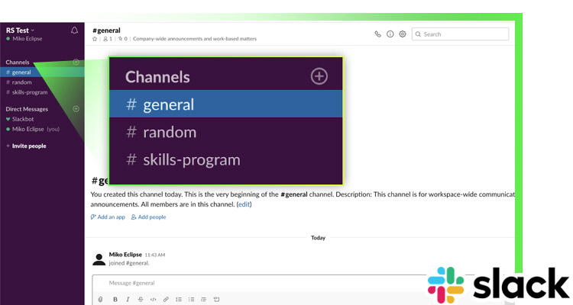Open Slackbot direct message
The width and height of the screenshot is (573, 305).
pyautogui.click(x=20, y=119)
